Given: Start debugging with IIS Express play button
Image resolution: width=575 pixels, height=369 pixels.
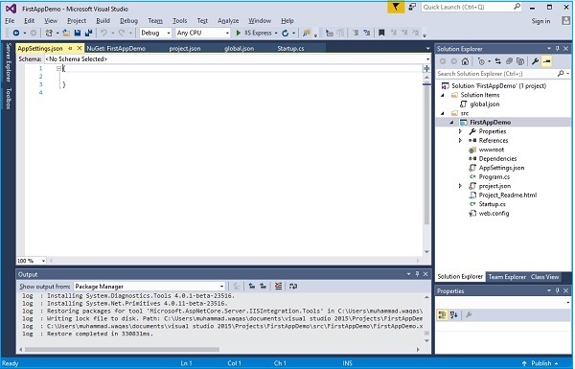Looking at the screenshot, I should coord(239,33).
